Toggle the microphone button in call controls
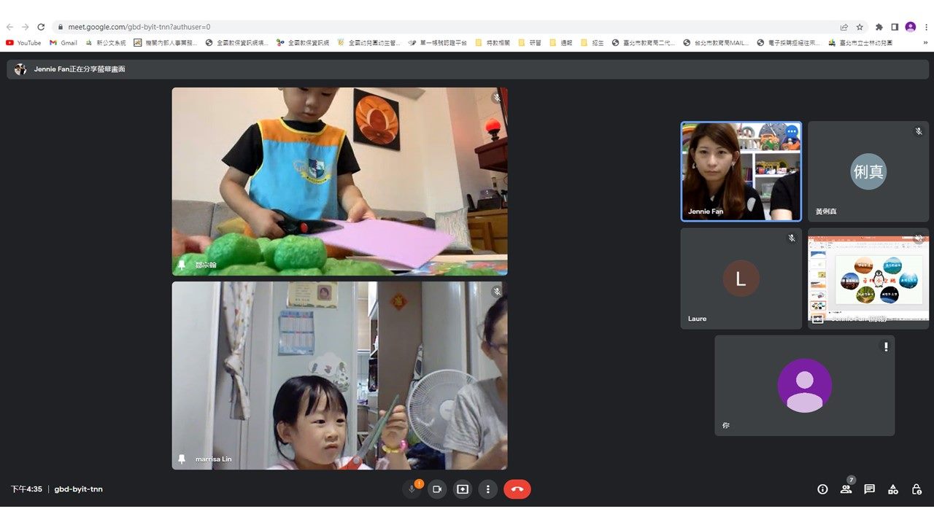This screenshot has width=934, height=525. 412,489
